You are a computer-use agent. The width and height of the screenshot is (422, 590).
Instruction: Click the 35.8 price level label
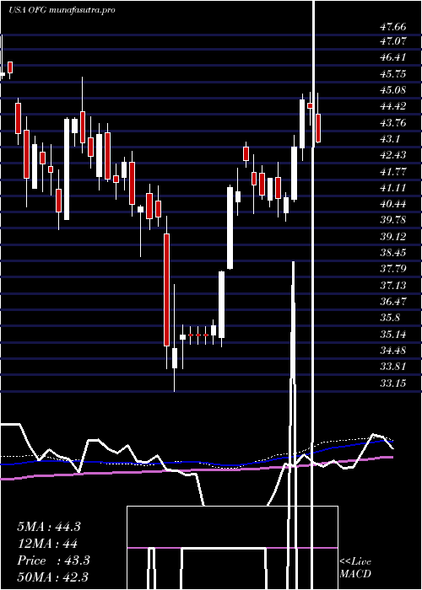(x=390, y=318)
